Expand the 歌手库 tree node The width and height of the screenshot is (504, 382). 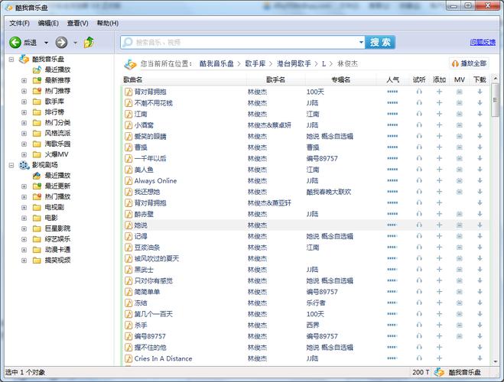point(24,102)
